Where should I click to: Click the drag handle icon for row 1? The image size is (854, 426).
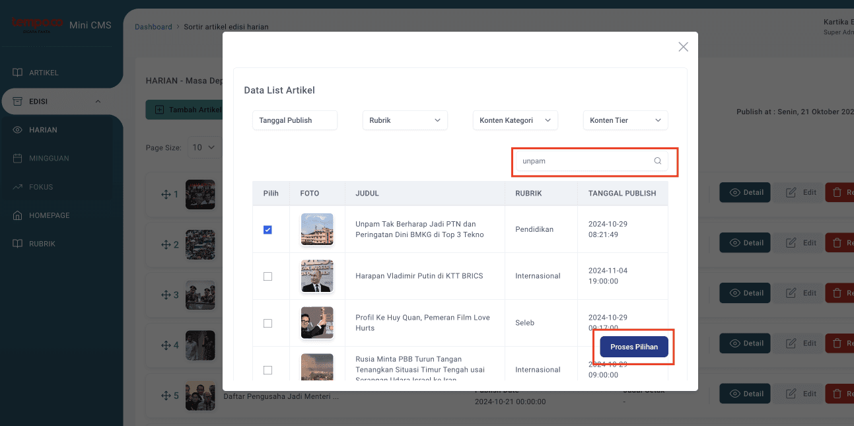(x=166, y=195)
